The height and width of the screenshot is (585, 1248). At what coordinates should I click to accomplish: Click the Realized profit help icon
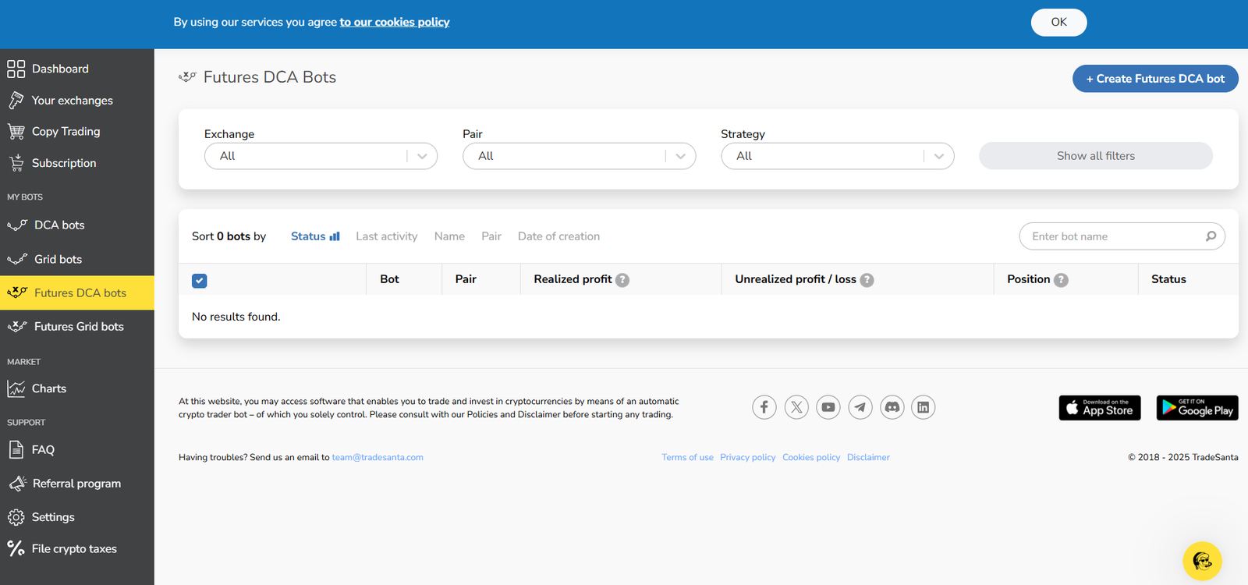(x=622, y=280)
